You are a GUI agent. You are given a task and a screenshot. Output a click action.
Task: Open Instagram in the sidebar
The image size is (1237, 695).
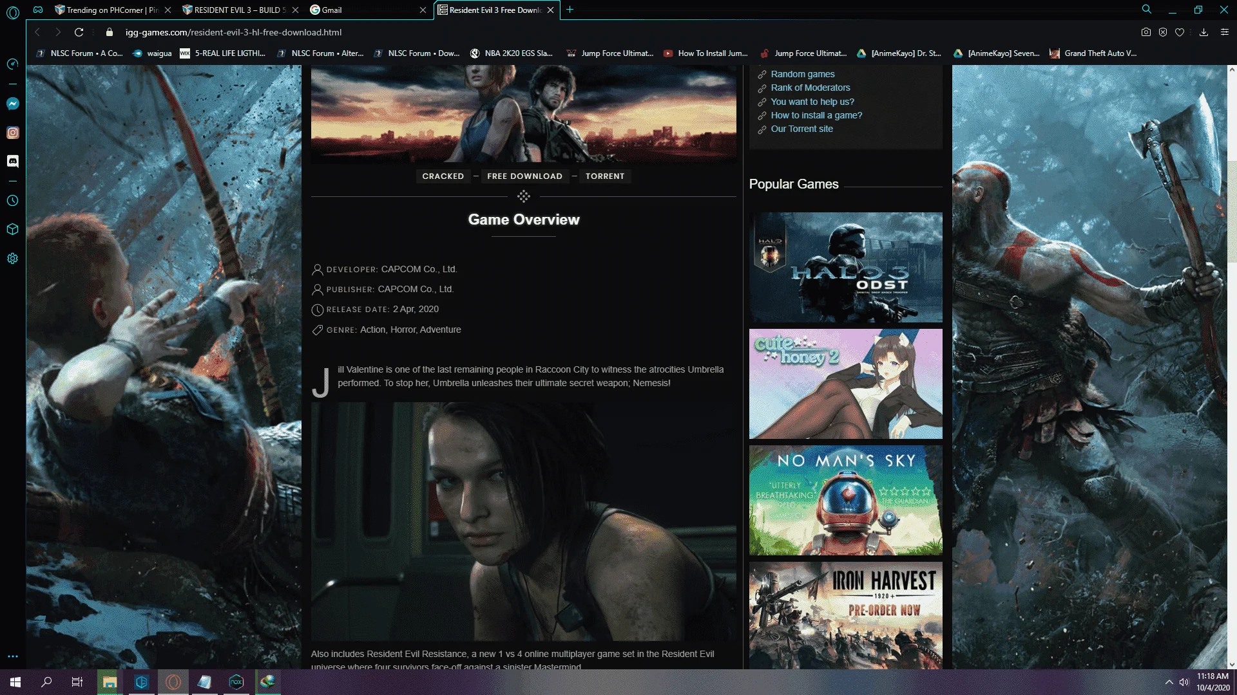pos(13,133)
